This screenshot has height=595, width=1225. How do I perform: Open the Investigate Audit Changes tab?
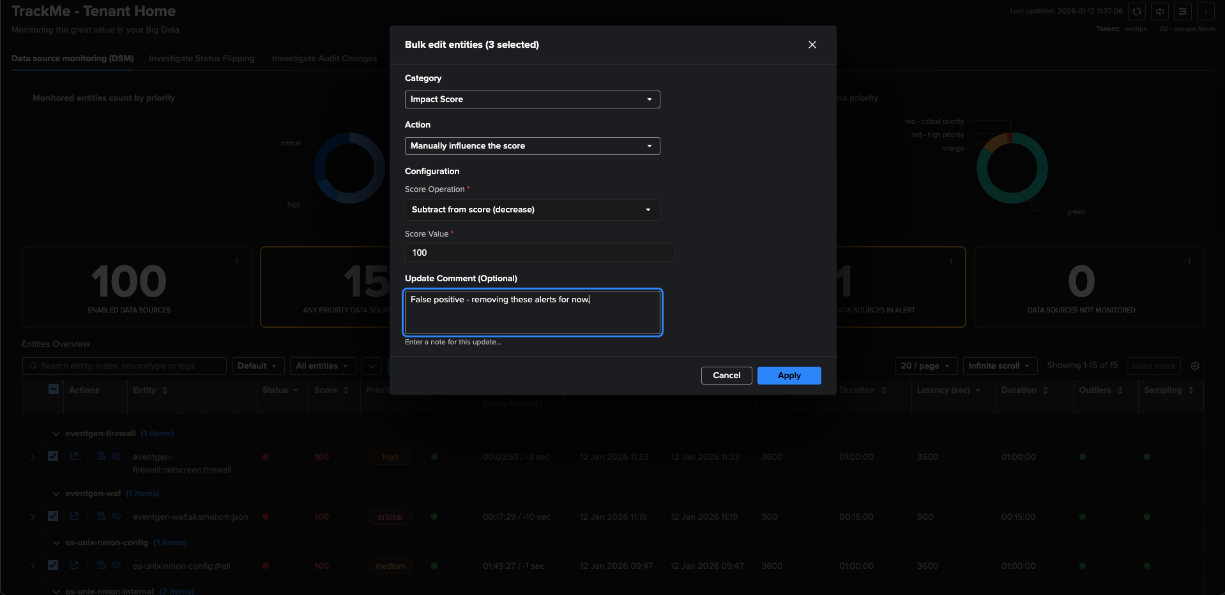[324, 59]
